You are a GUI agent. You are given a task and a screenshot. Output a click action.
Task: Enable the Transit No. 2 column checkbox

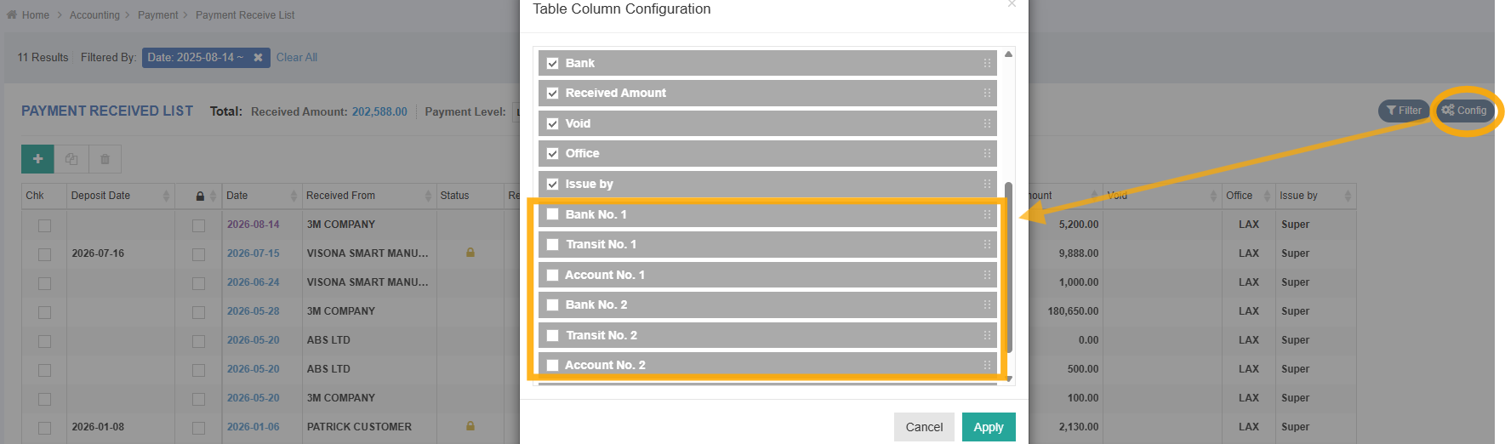552,335
